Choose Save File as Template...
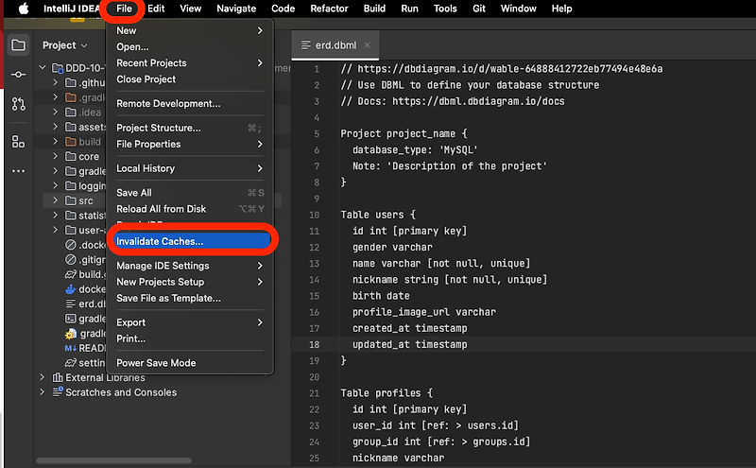The height and width of the screenshot is (468, 756). pyautogui.click(x=190, y=298)
